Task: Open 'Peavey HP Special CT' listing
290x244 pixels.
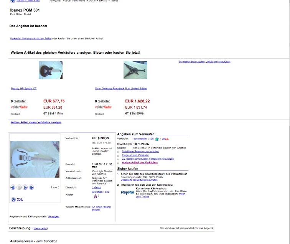Action: click(x=24, y=88)
